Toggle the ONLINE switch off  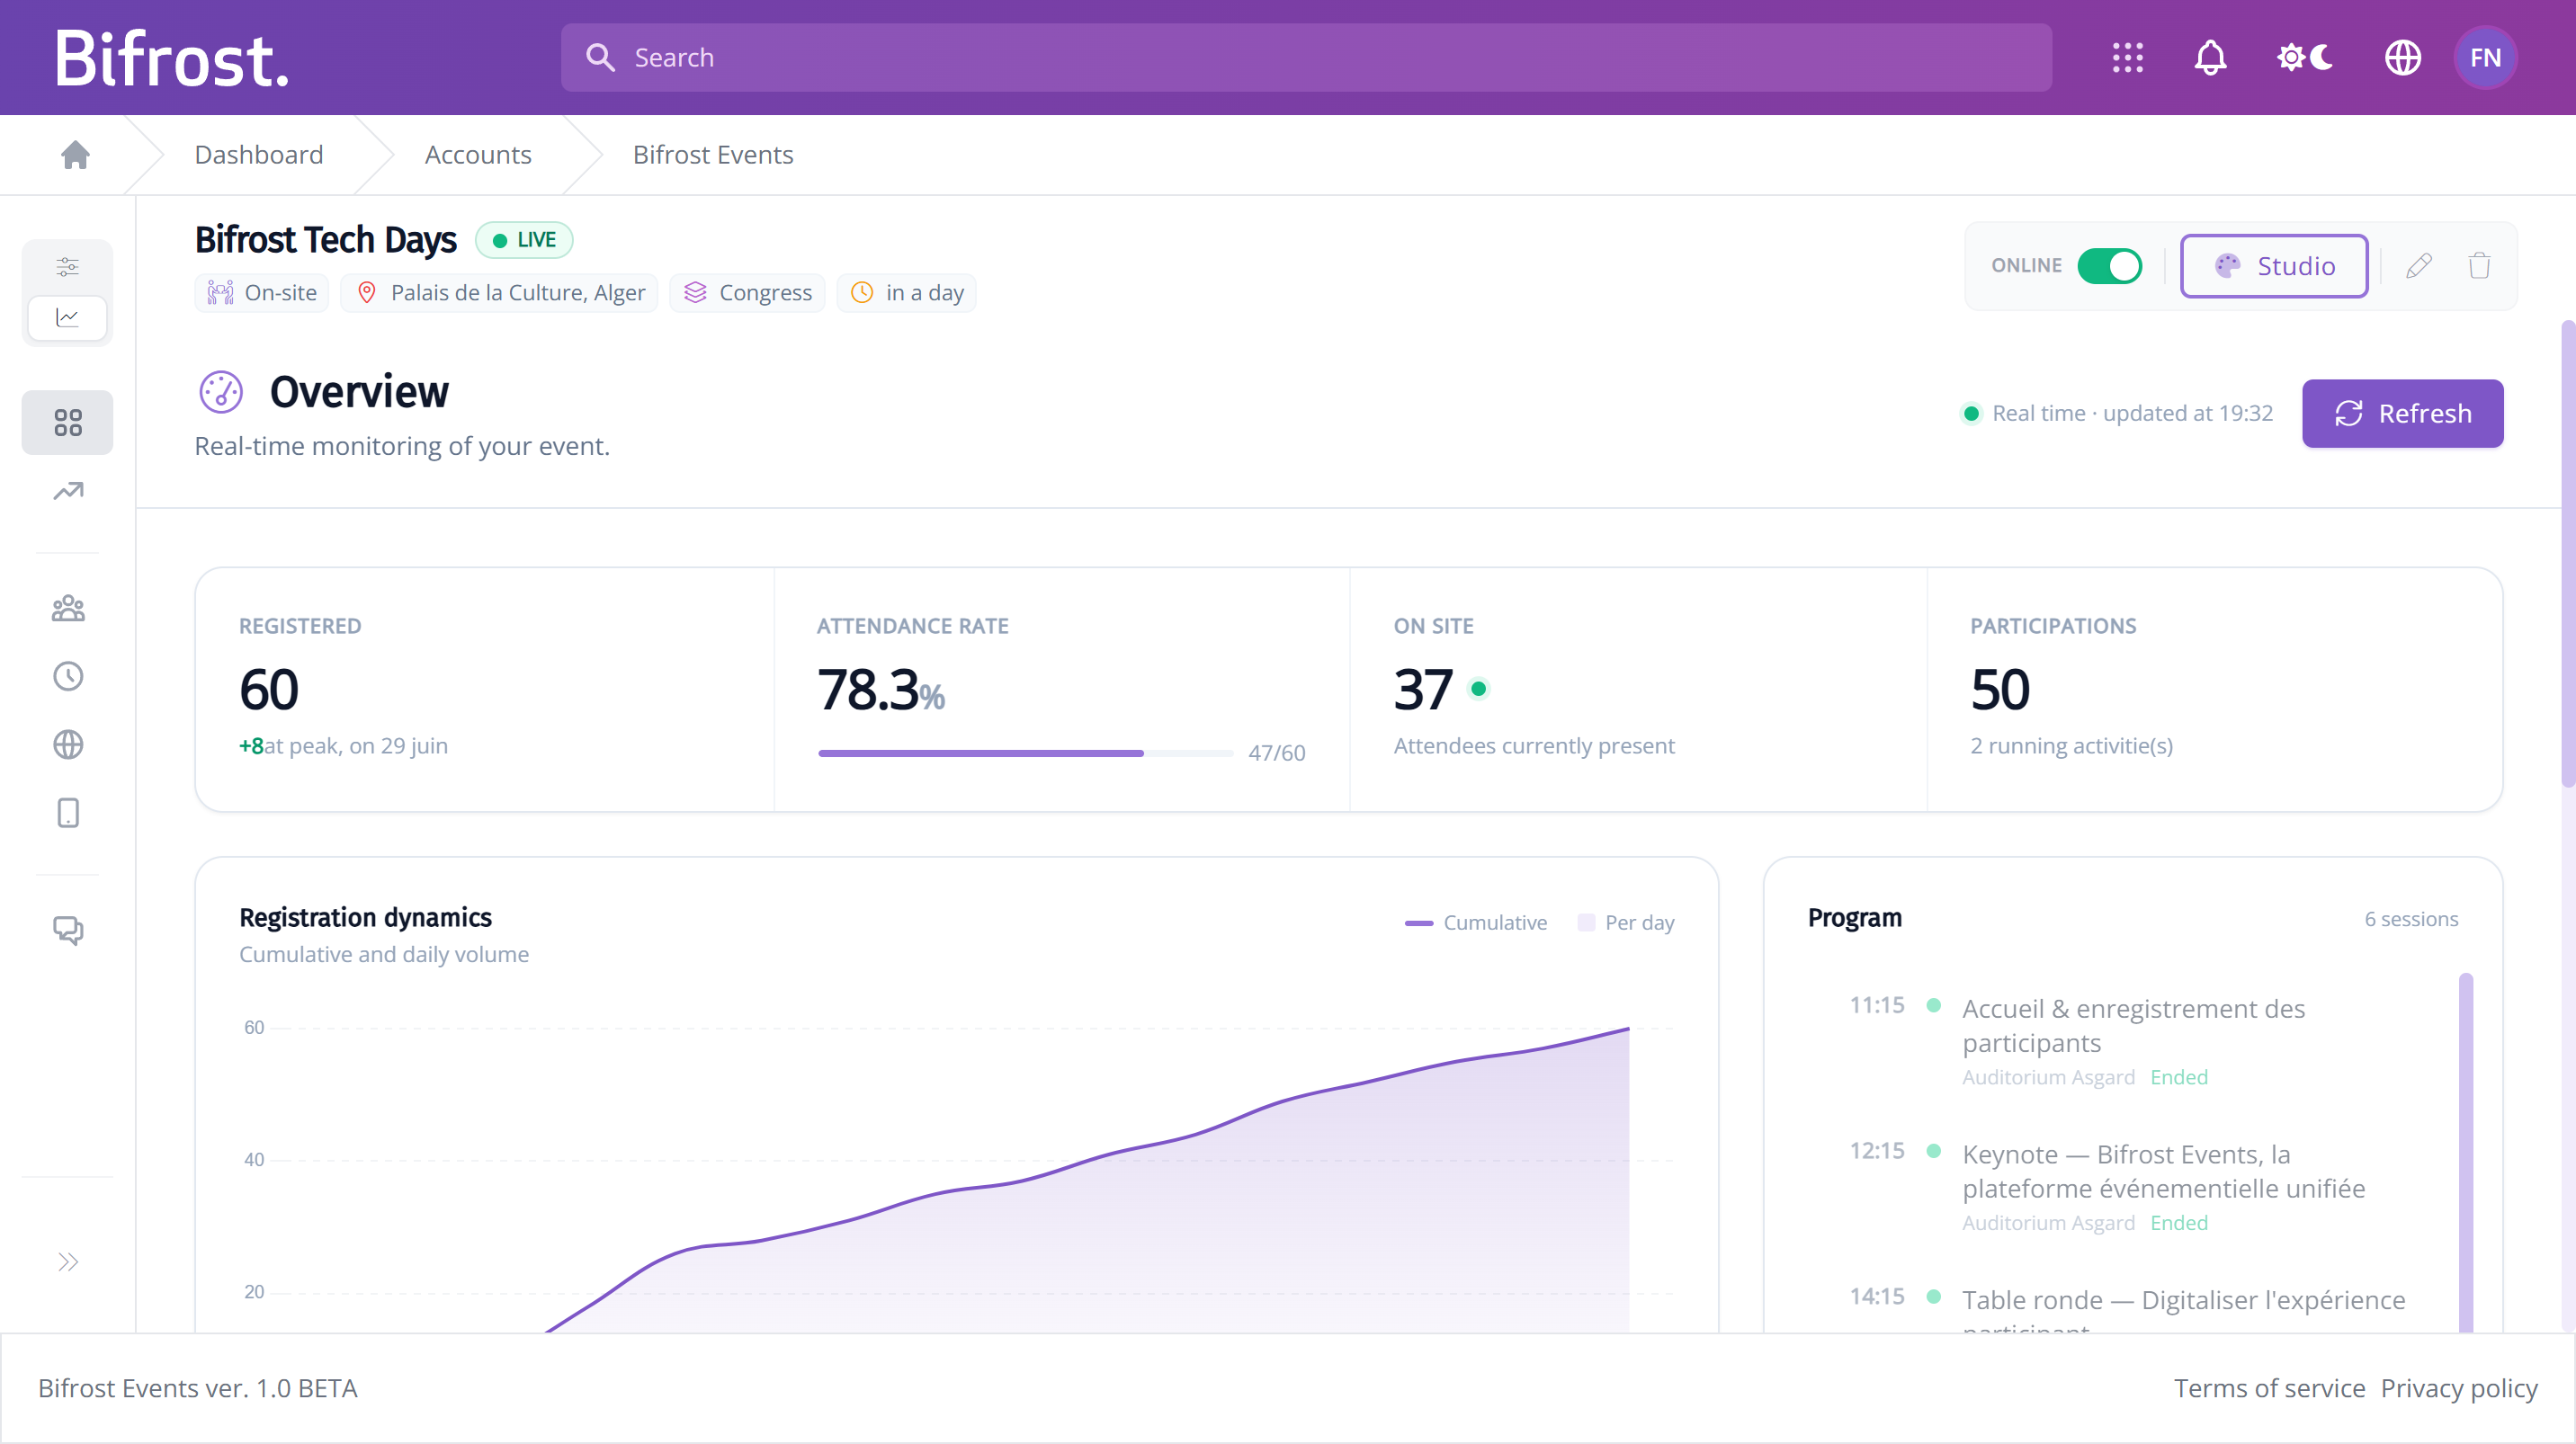pyautogui.click(x=2109, y=266)
